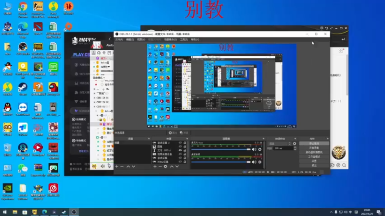This screenshot has width=385, height=216.
Task: Adjust transition duration spinner arrows
Action: click(295, 148)
